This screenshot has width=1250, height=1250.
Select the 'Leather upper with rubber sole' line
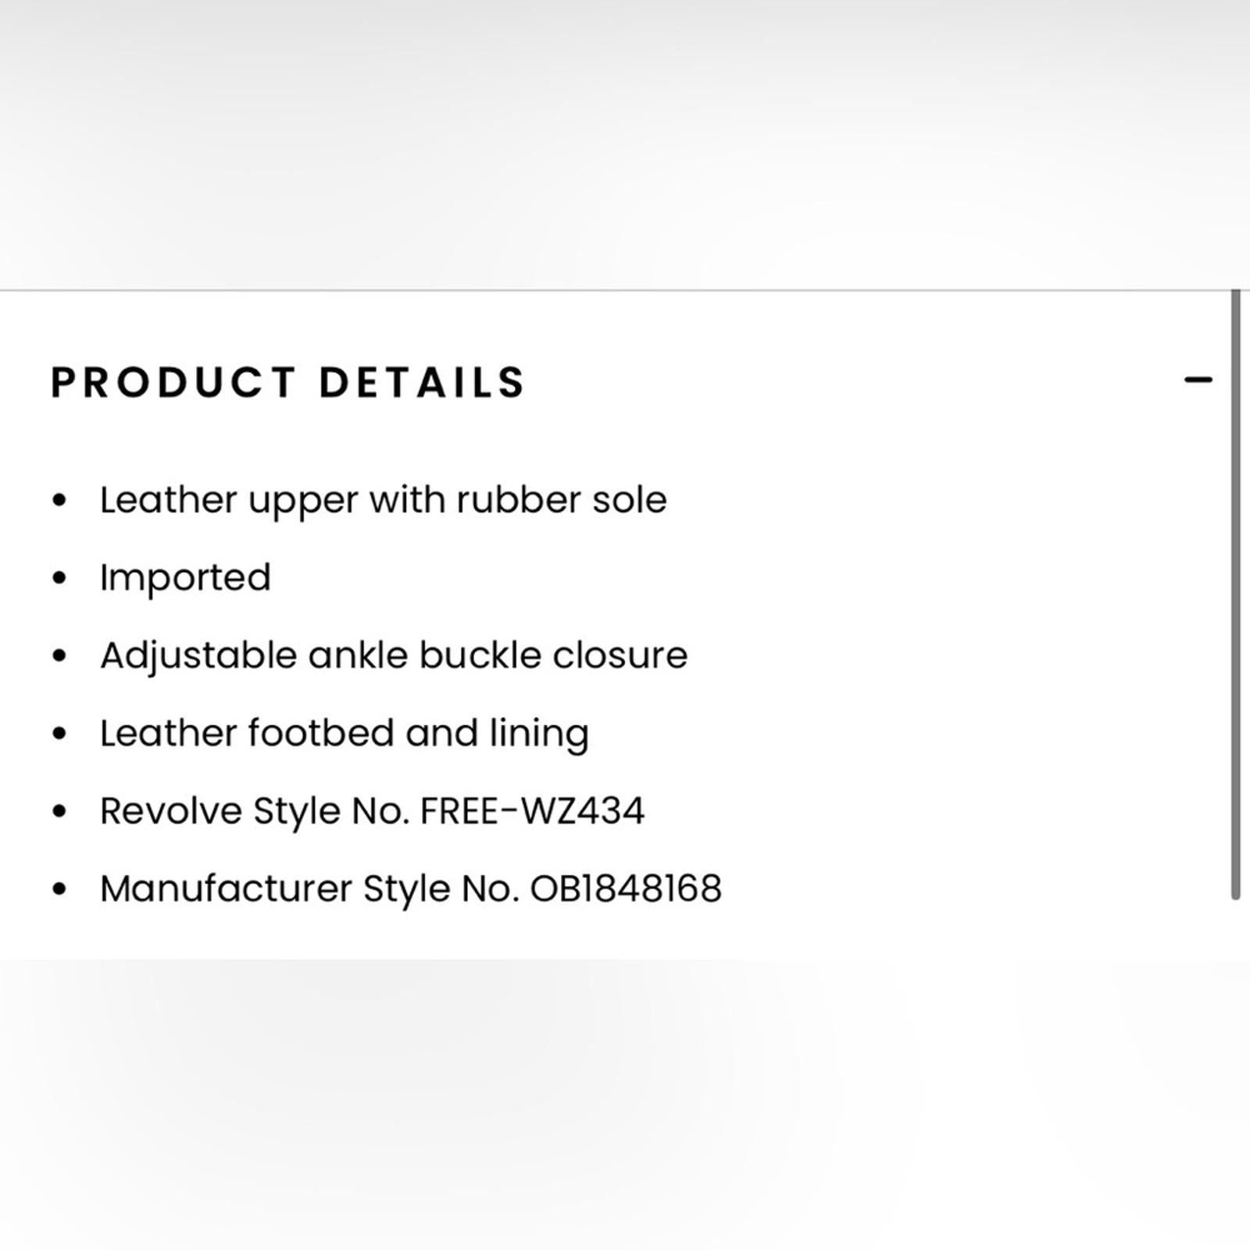383,501
